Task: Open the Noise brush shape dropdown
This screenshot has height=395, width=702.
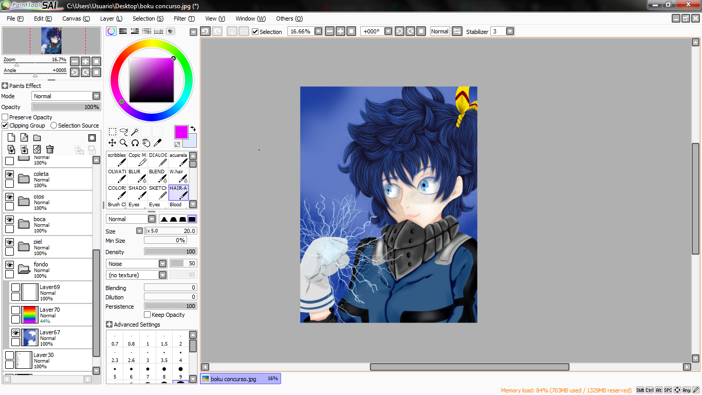Action: click(137, 264)
